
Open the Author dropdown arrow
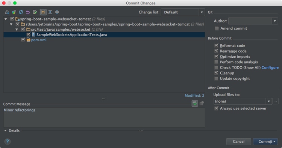point(275,21)
